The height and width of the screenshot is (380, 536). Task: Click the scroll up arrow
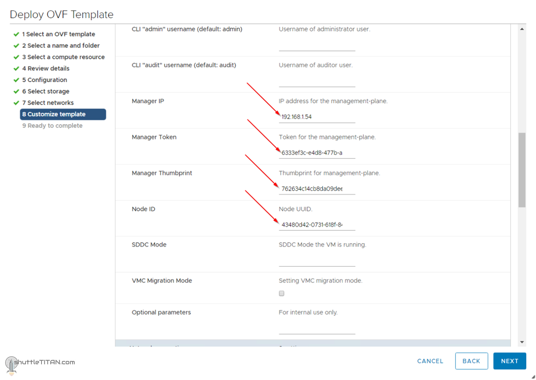click(522, 29)
